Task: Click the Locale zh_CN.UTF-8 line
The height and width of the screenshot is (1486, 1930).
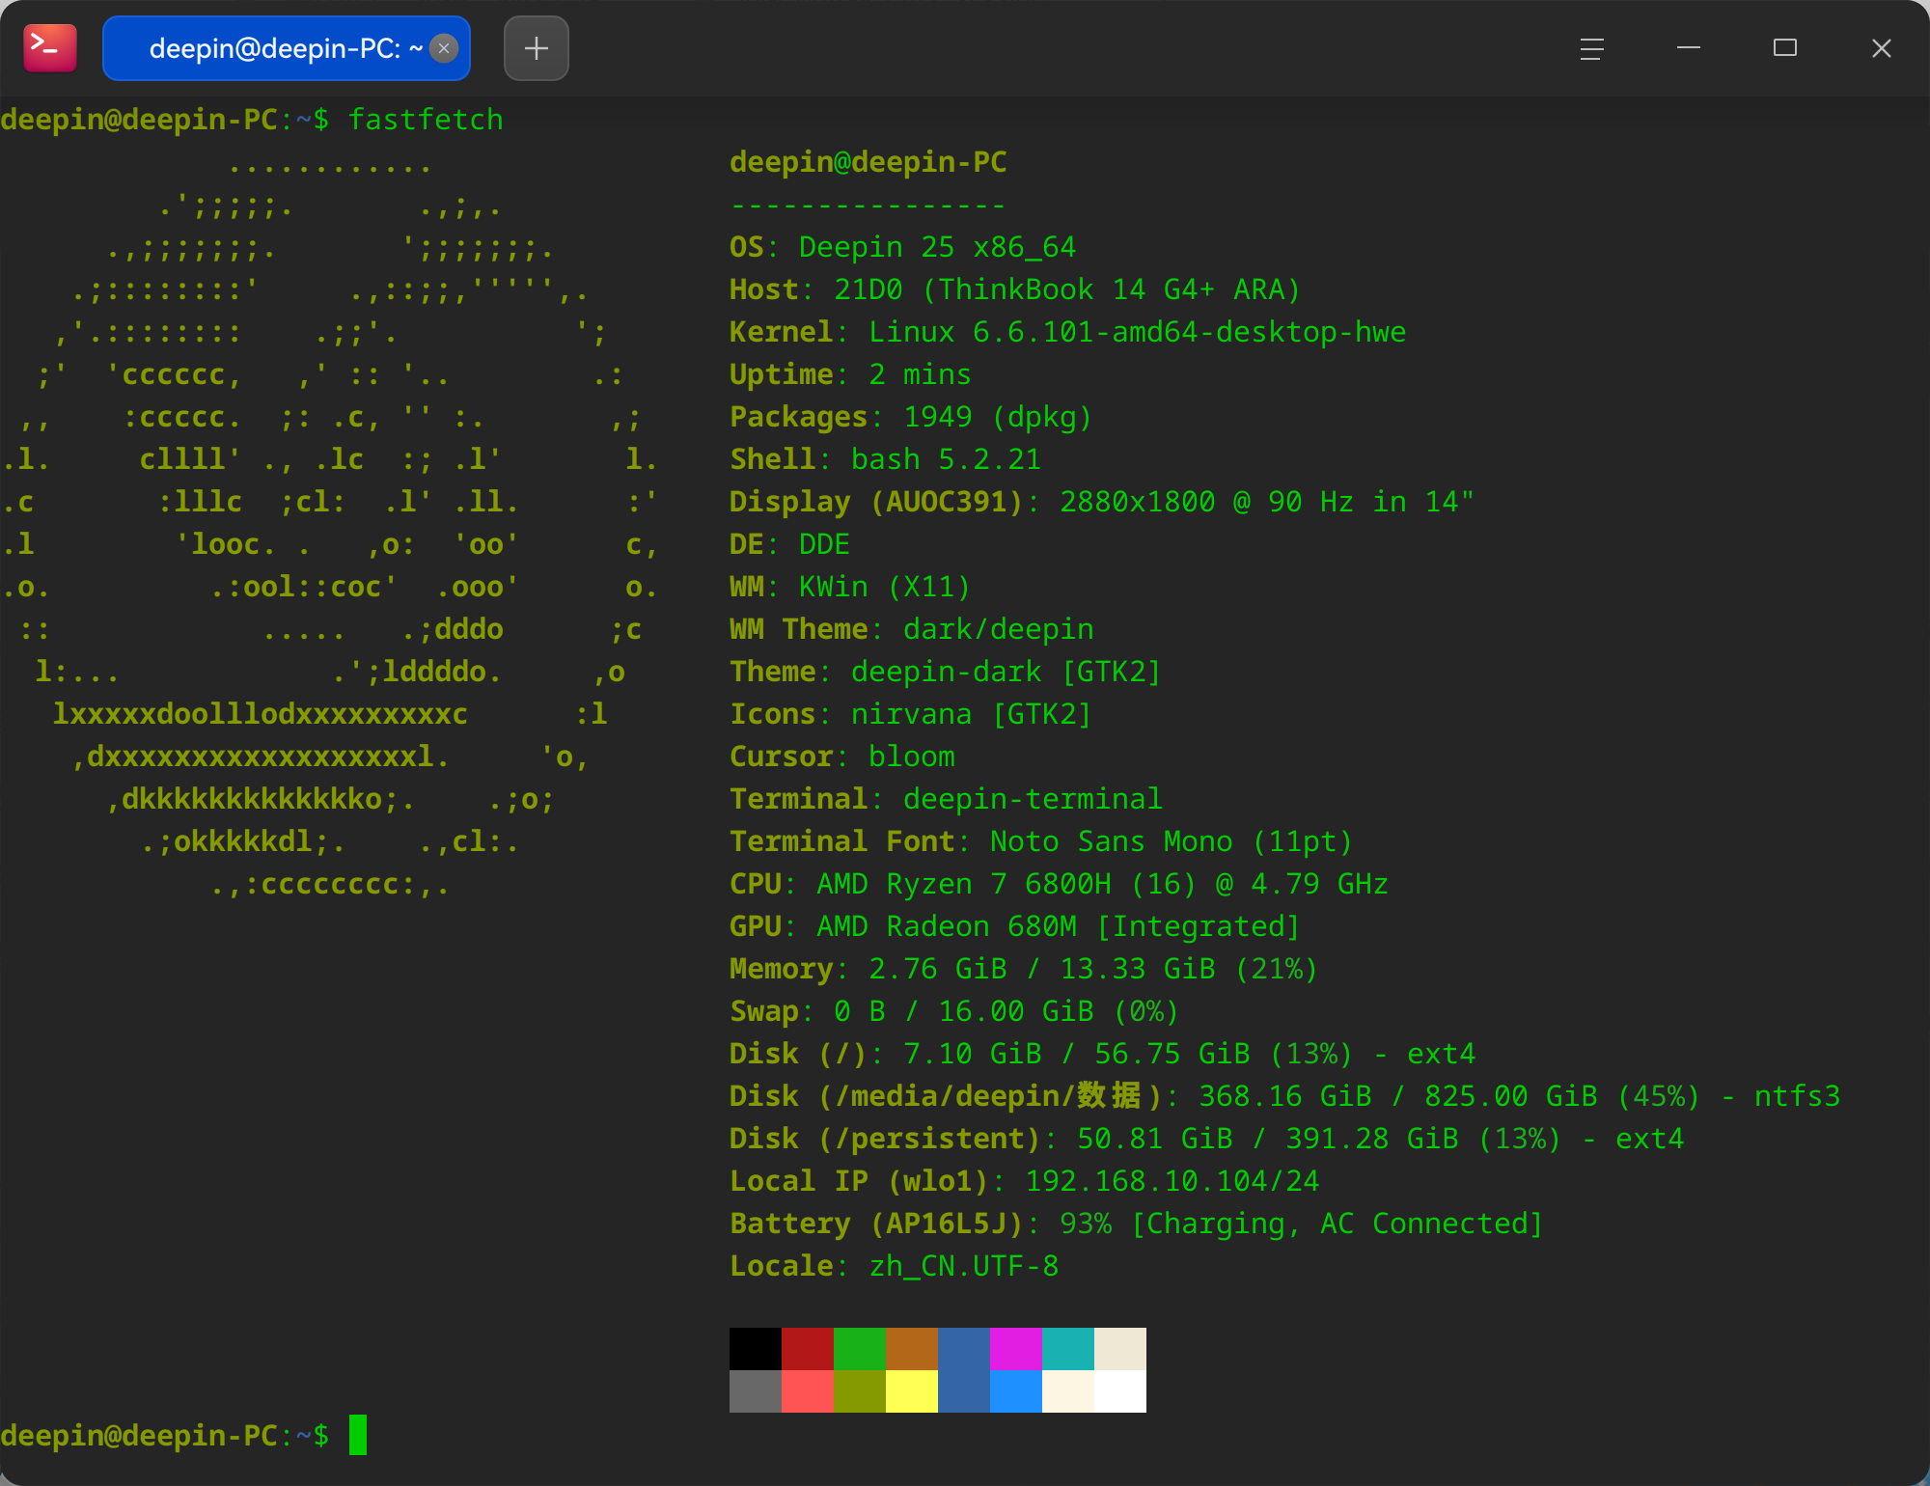Action: coord(895,1266)
